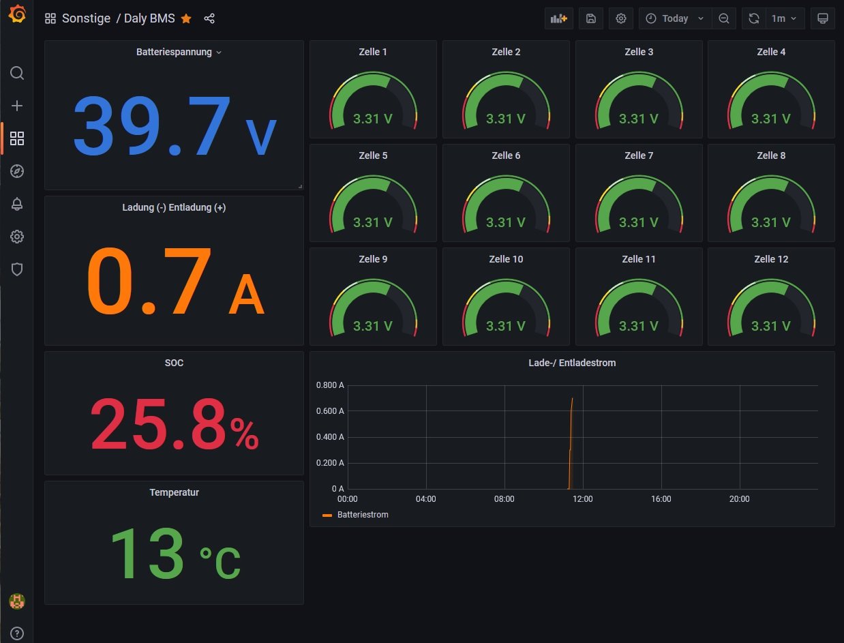The width and height of the screenshot is (844, 643).
Task: Open the Search dashboards magnifier icon
Action: point(17,73)
